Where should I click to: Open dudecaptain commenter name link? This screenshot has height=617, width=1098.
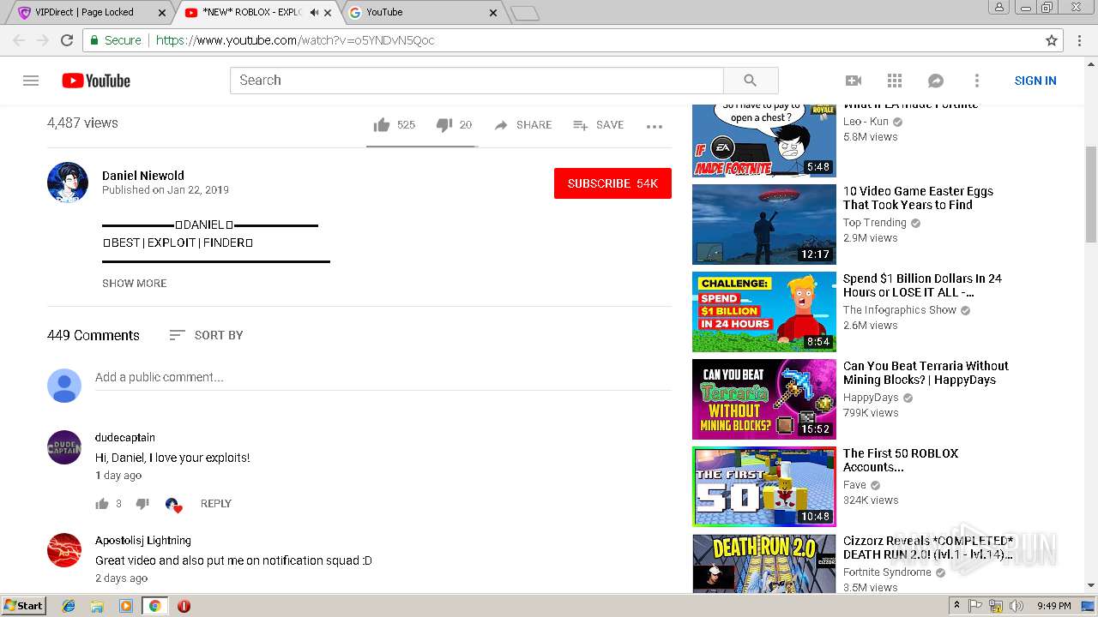click(125, 438)
